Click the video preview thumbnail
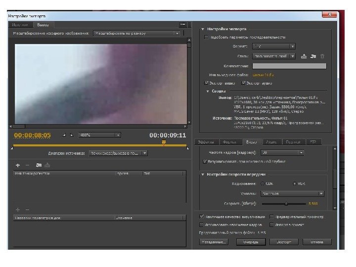 (101, 84)
